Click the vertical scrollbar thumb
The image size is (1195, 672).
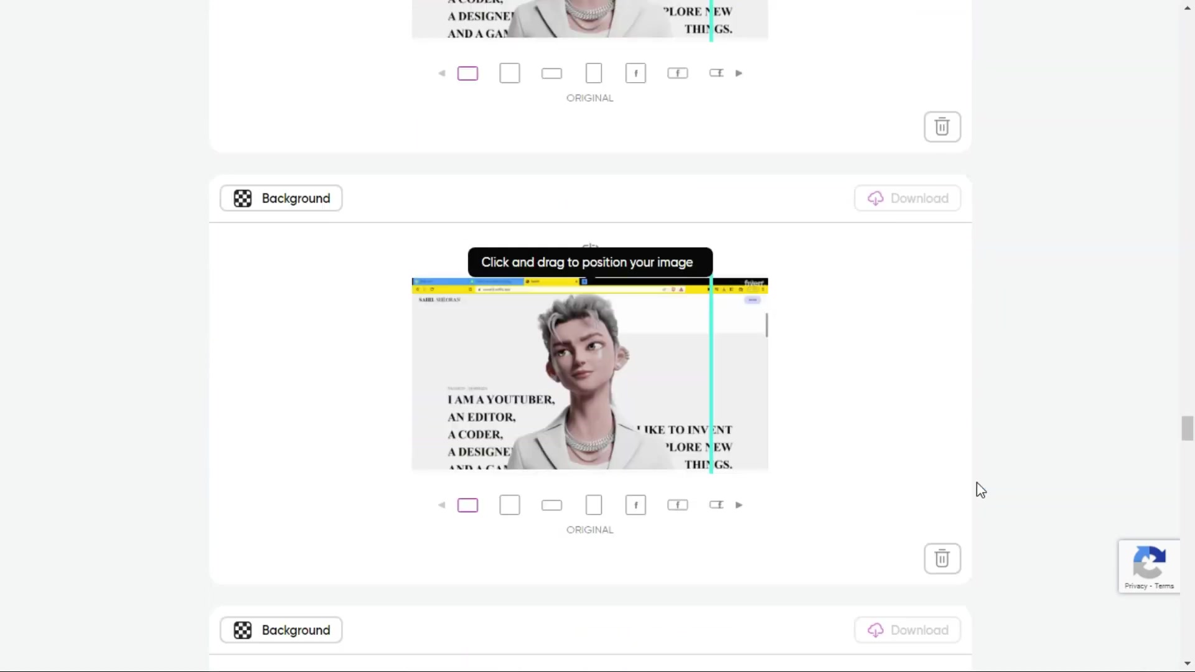1188,428
